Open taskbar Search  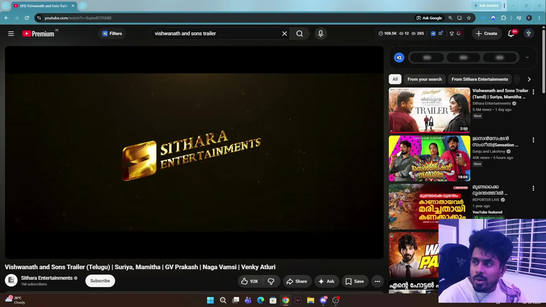pos(223,300)
